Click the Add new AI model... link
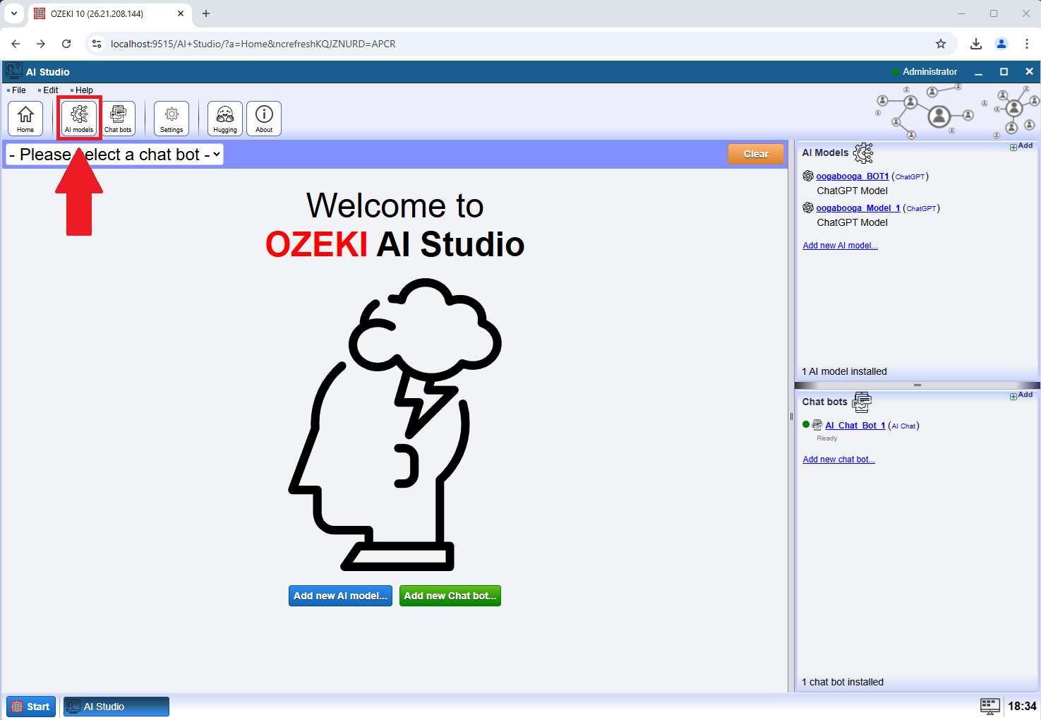Viewport: 1041px width, 720px height. [841, 246]
